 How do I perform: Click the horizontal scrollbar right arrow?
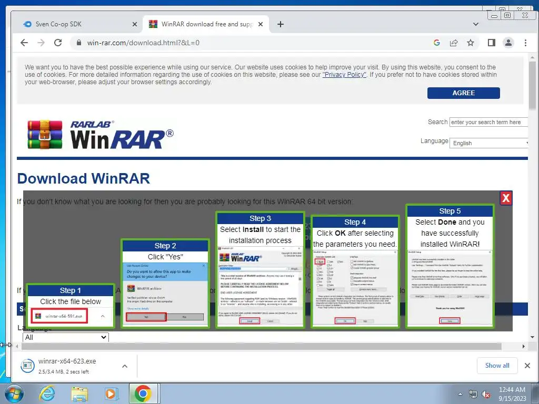(524, 346)
